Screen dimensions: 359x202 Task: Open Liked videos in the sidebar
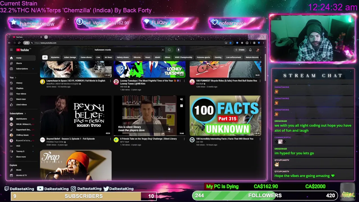click(22, 105)
